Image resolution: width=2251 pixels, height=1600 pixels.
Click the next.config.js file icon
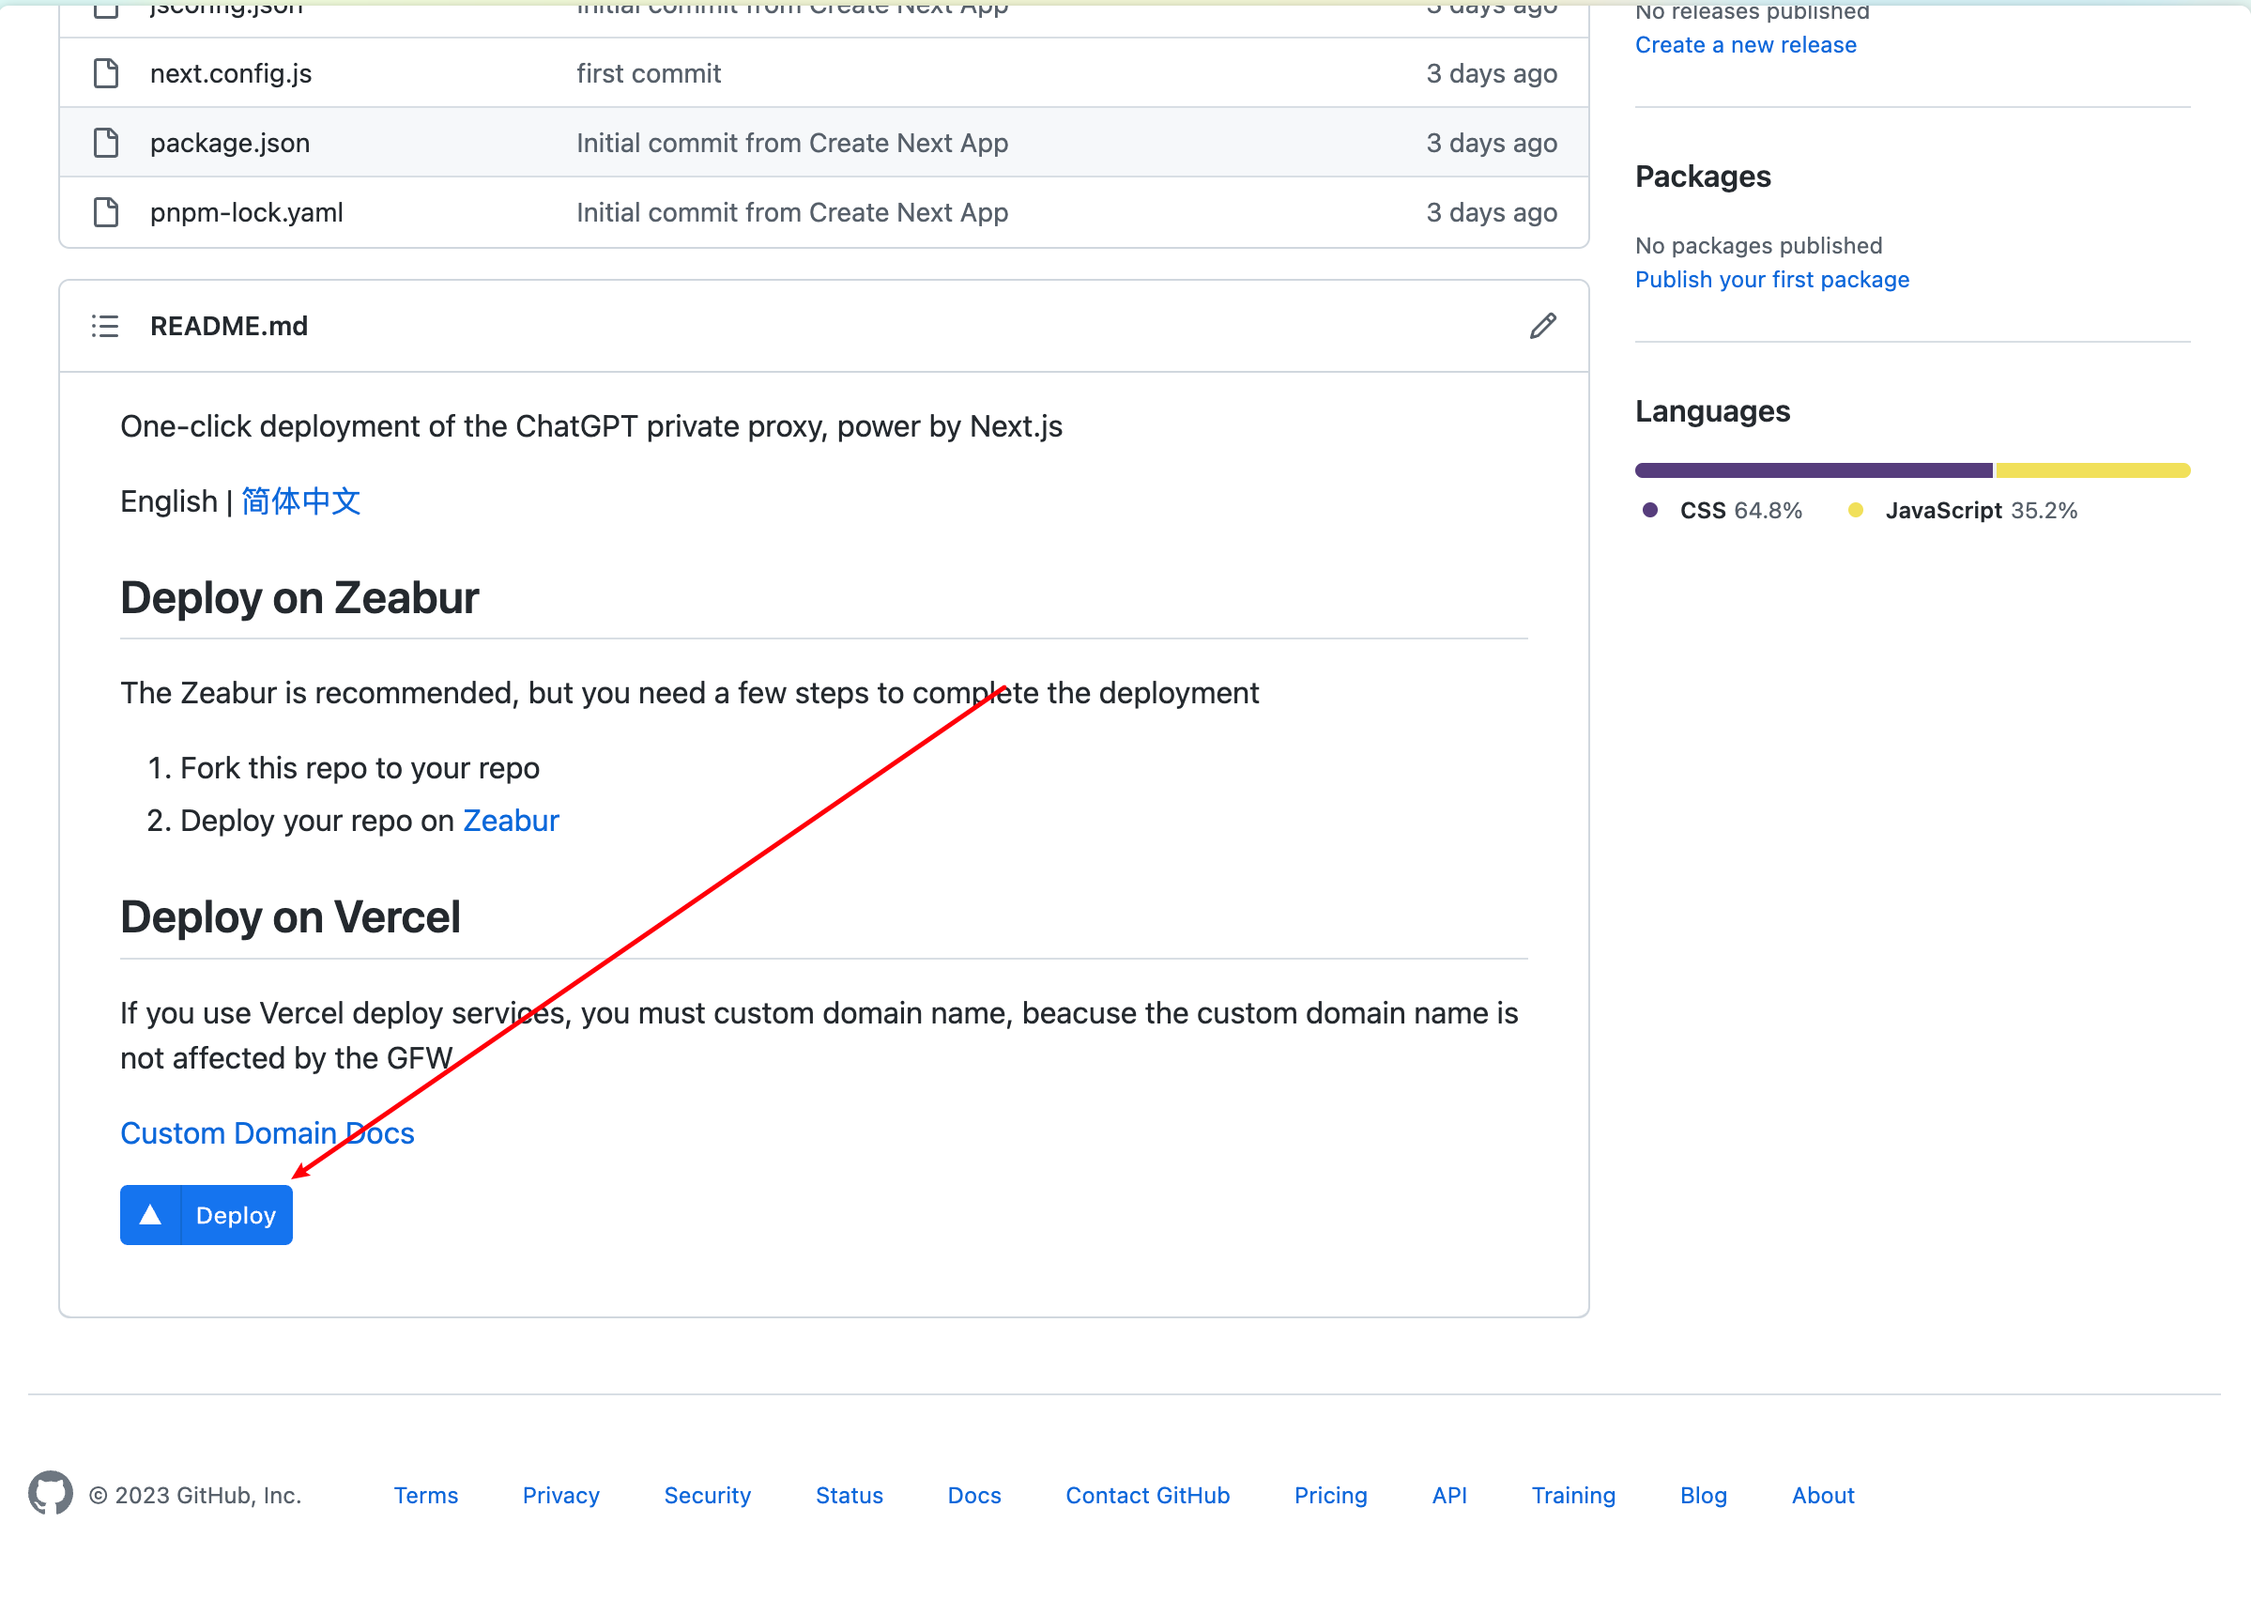[106, 73]
